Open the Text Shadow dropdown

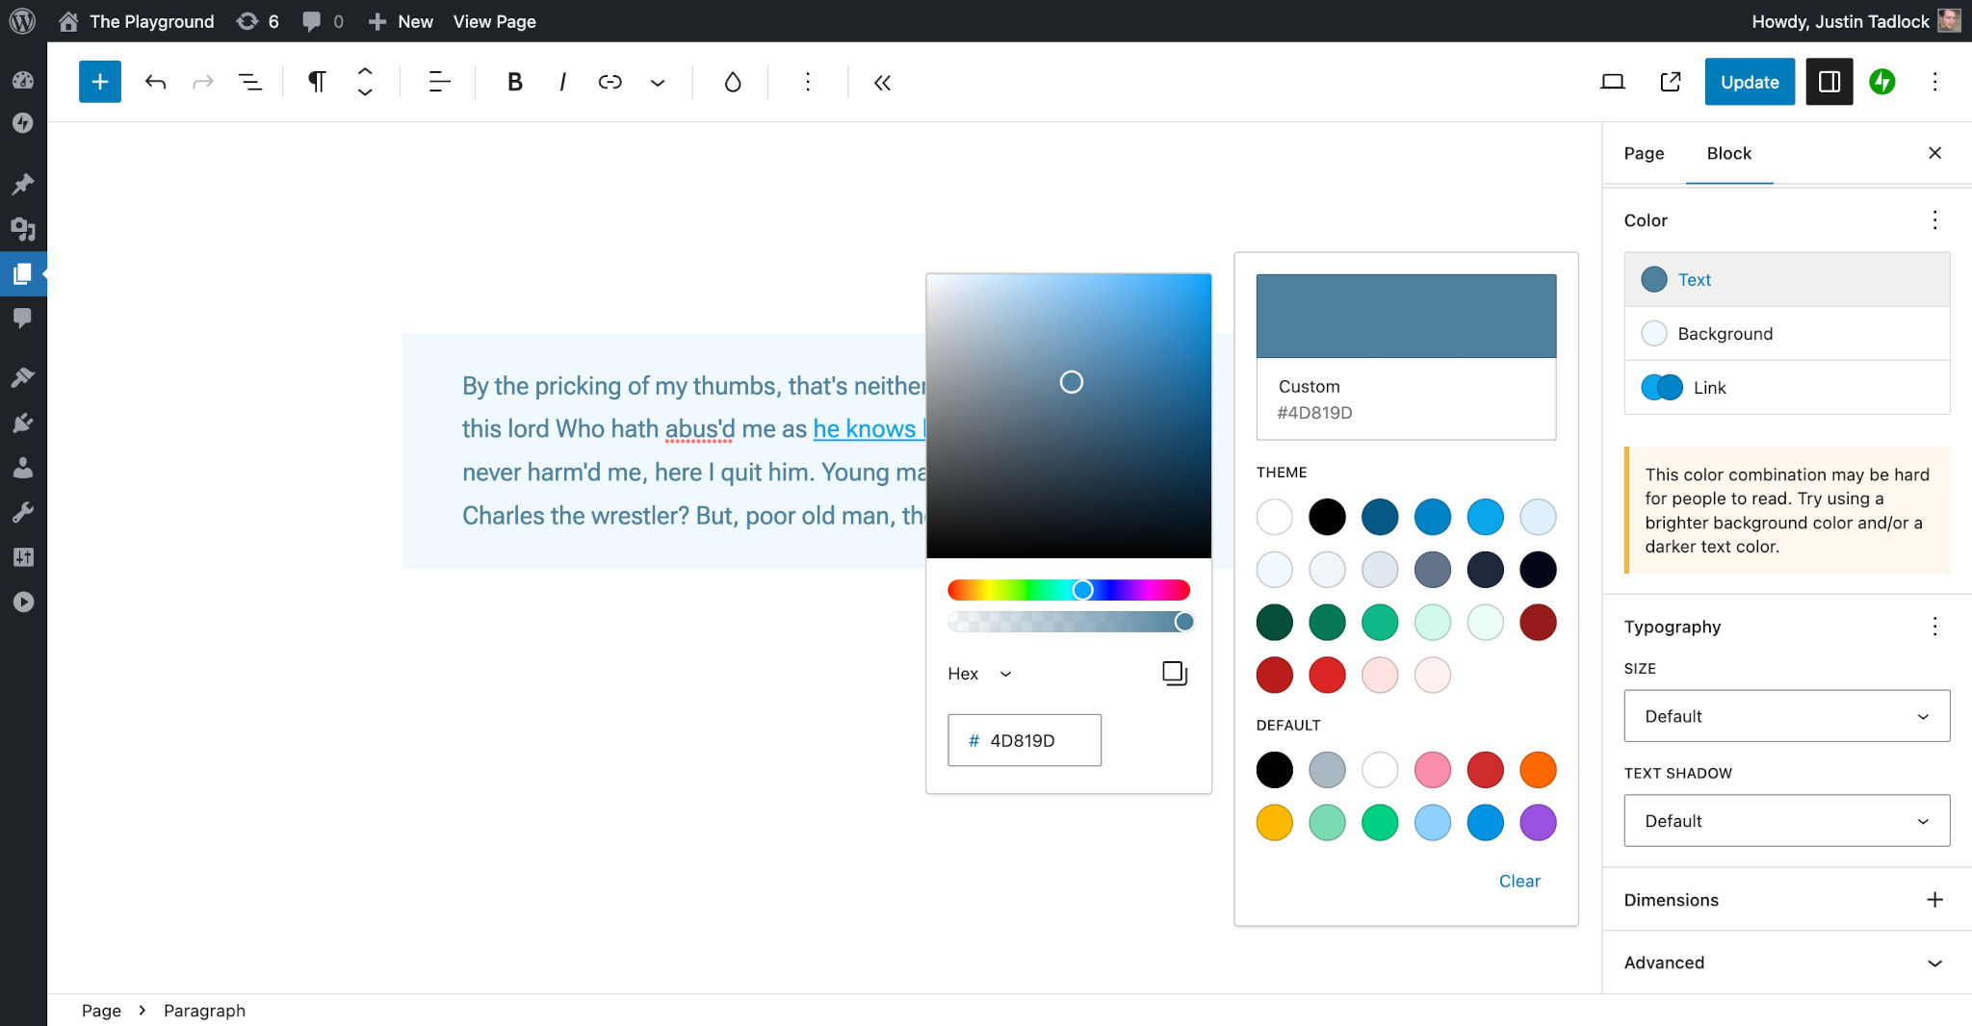point(1784,820)
